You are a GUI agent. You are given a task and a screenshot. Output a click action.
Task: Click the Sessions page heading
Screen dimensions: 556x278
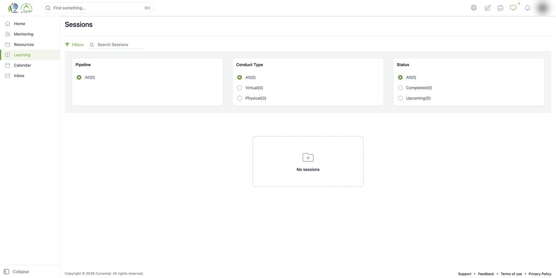79,24
